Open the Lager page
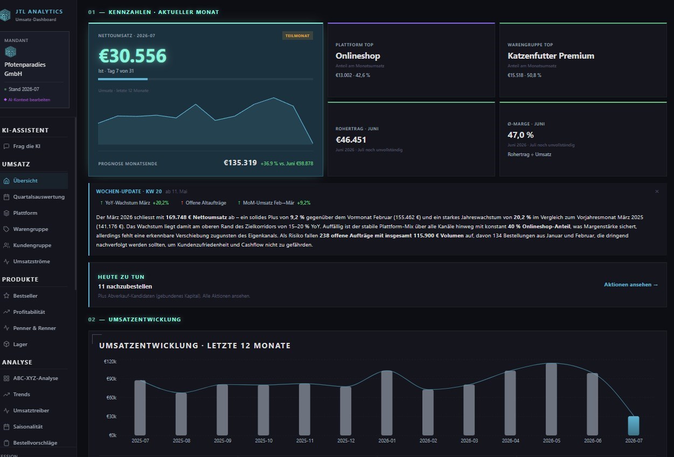Image resolution: width=674 pixels, height=457 pixels. tap(34, 344)
